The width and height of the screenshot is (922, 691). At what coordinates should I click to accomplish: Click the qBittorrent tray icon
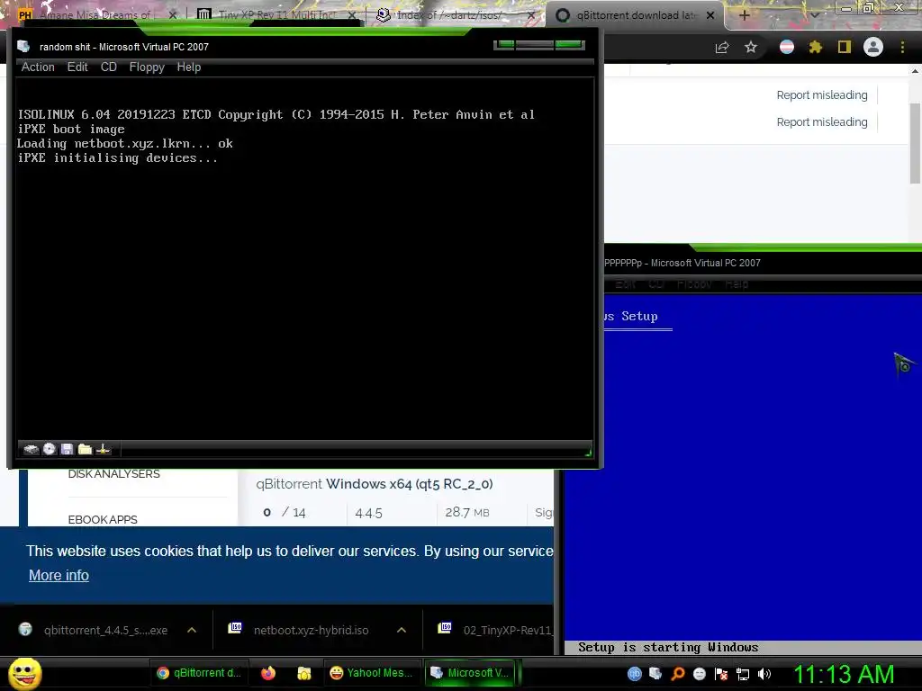(634, 673)
